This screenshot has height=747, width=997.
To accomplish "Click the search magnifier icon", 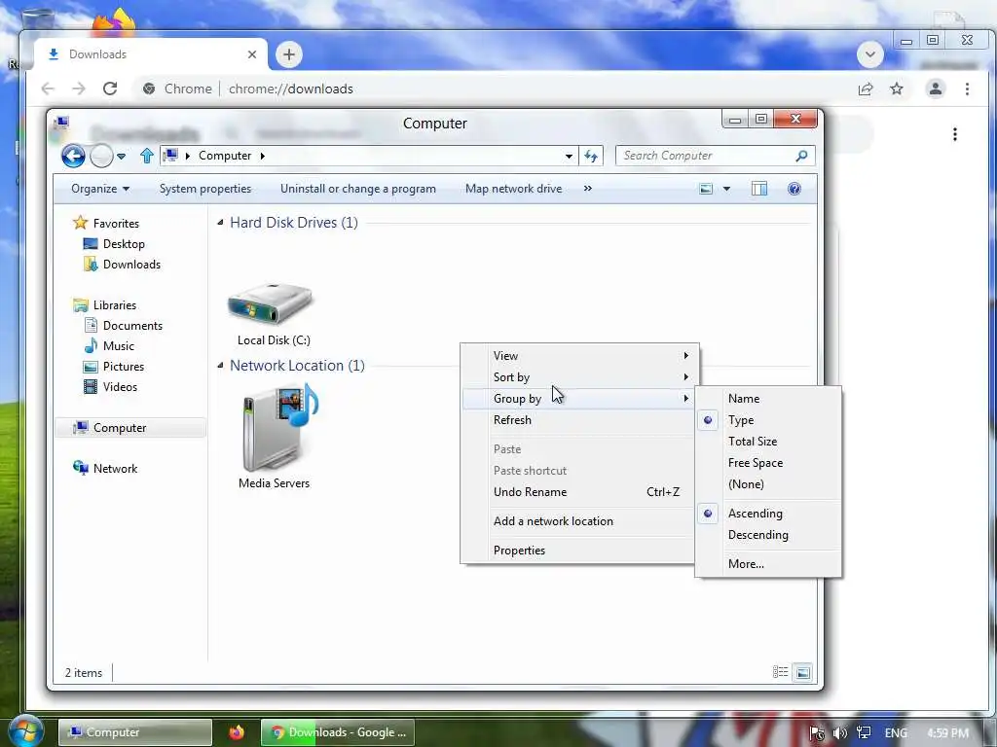I will [802, 156].
